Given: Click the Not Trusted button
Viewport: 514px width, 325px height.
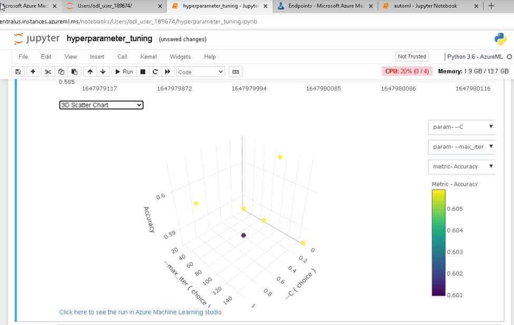Looking at the screenshot, I should coord(412,56).
